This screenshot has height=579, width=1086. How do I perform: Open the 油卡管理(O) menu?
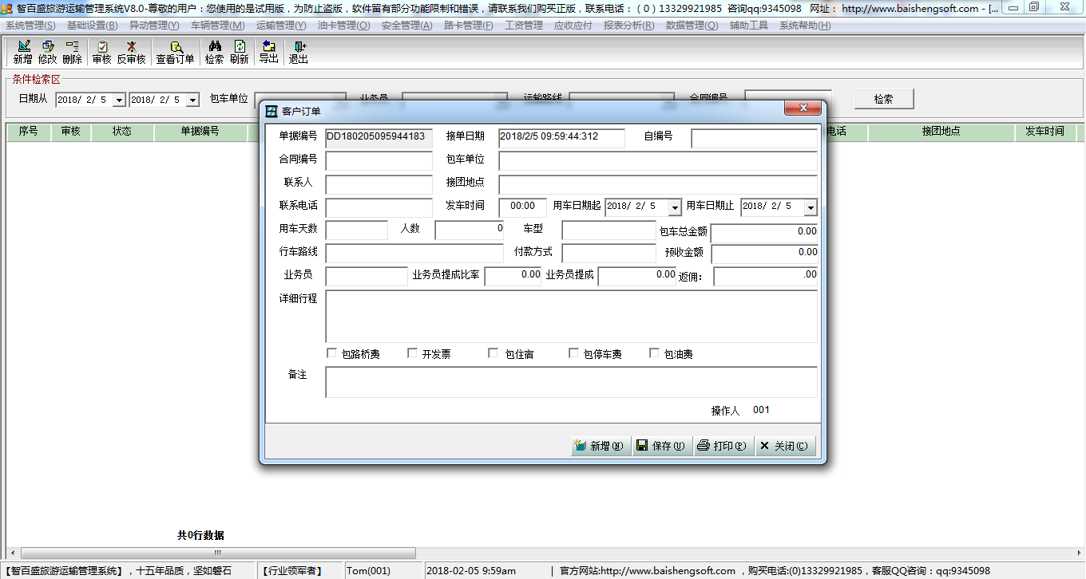pyautogui.click(x=344, y=26)
